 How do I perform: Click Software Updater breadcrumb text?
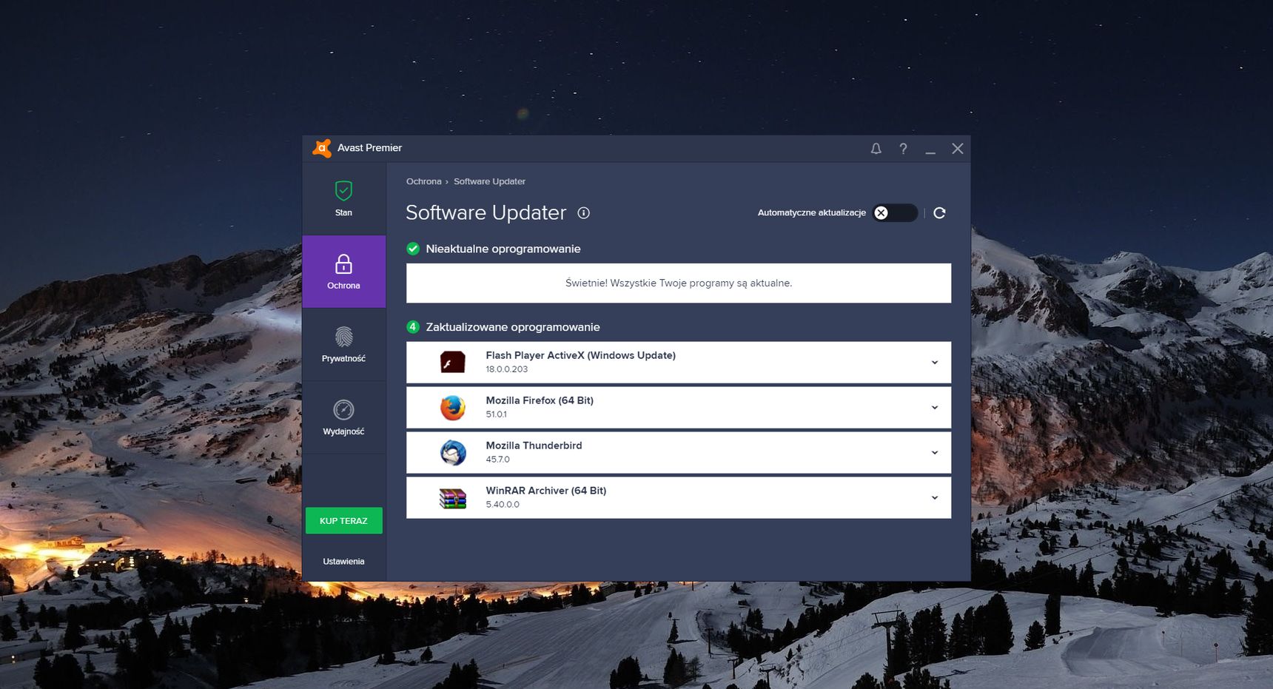tap(489, 181)
